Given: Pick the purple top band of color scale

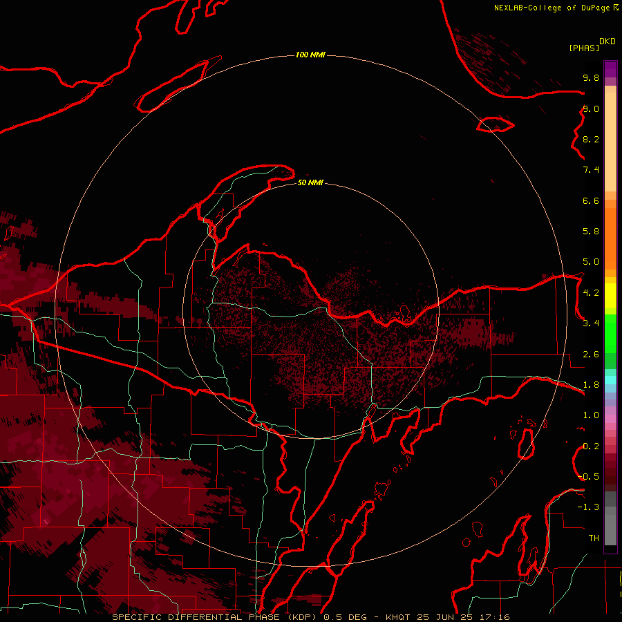Looking at the screenshot, I should click(x=610, y=69).
